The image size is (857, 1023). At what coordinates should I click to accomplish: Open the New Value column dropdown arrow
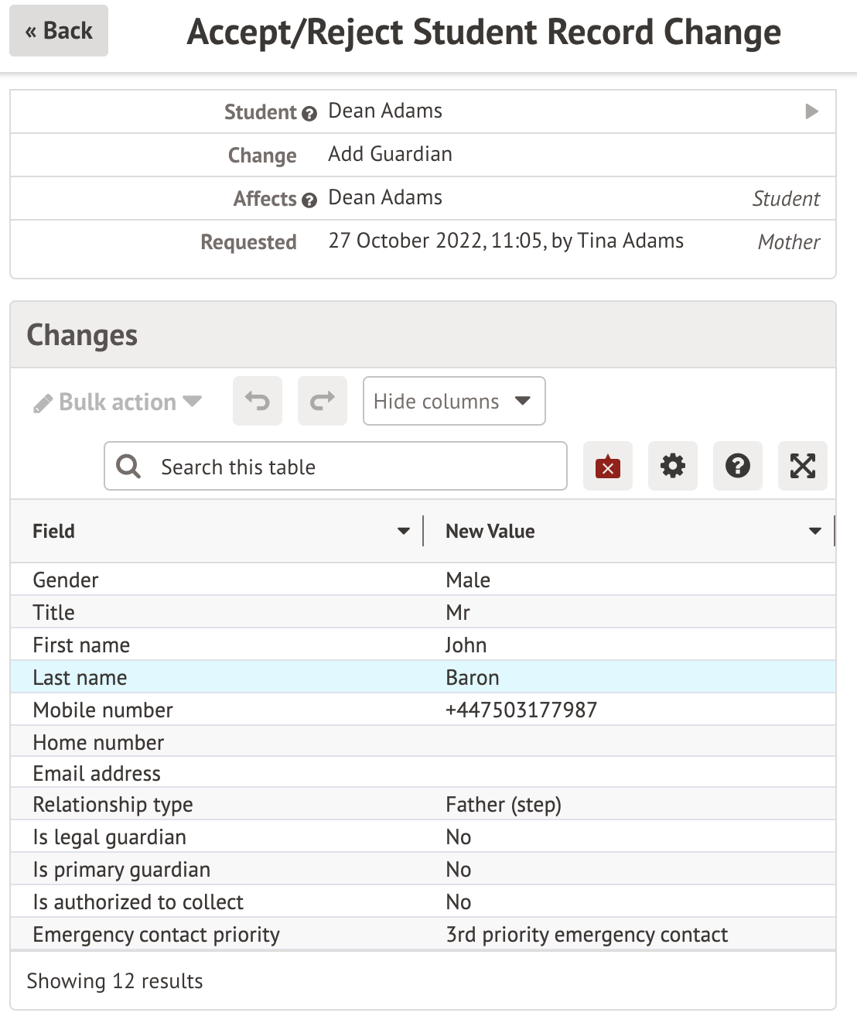[814, 531]
